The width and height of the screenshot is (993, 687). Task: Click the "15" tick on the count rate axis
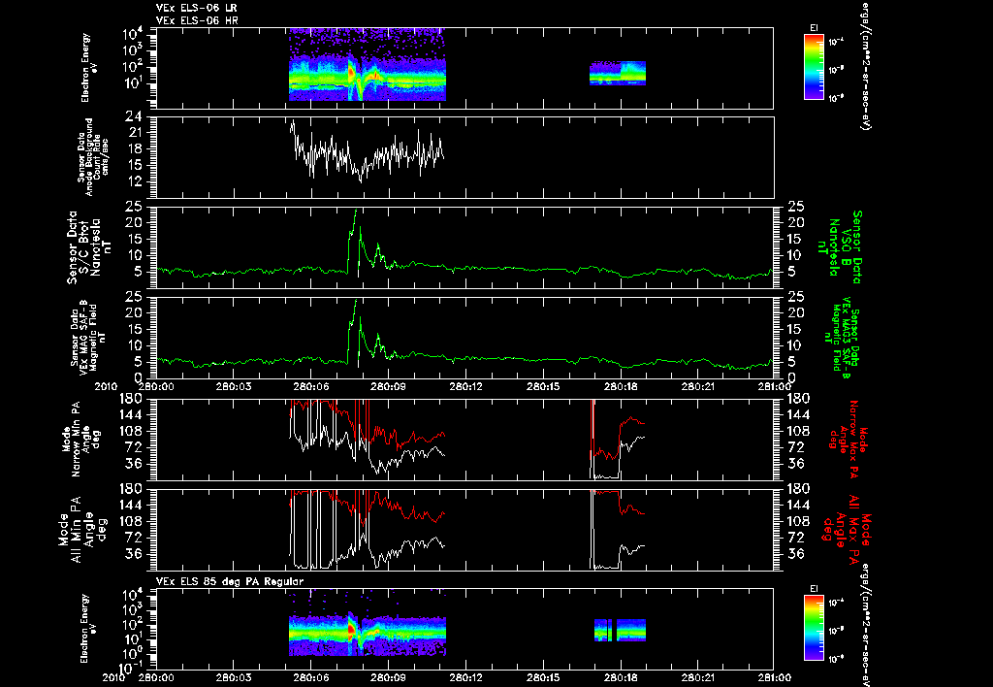coord(134,165)
